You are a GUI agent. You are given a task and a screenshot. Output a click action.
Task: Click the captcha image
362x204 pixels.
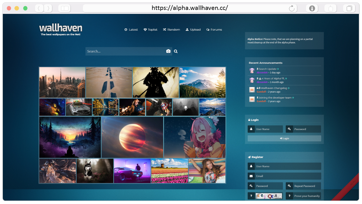[x=269, y=196]
